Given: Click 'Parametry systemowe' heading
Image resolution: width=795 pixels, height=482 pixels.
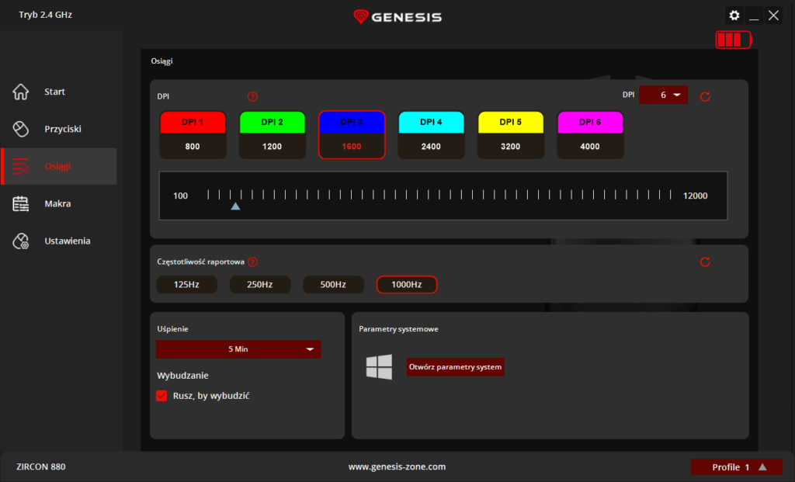Looking at the screenshot, I should pos(398,329).
